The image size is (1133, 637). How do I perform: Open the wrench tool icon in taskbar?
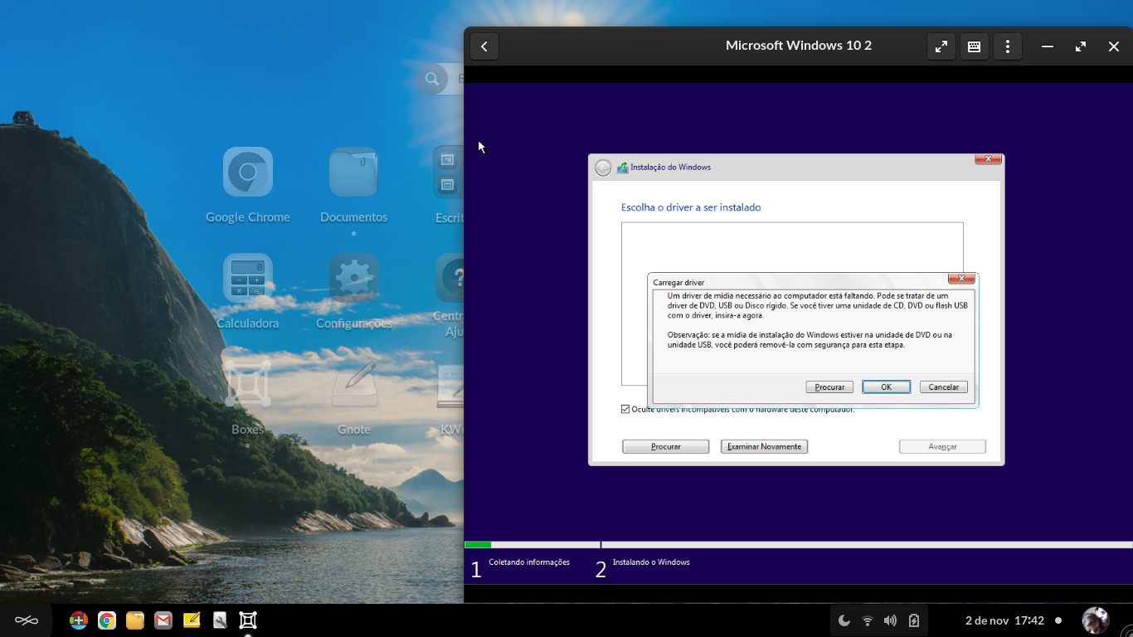point(220,620)
